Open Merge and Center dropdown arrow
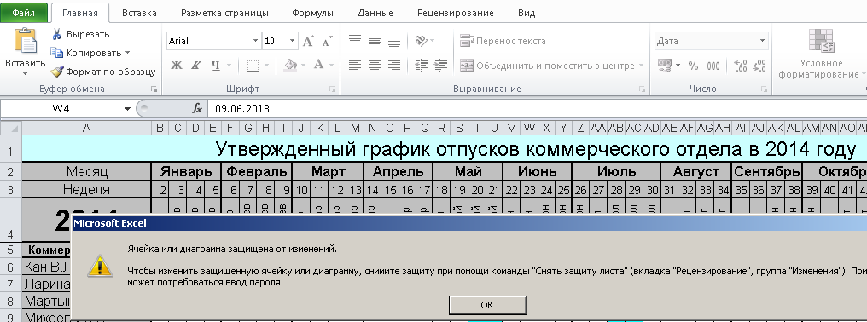Screen dimensions: 867x322 click(642, 66)
